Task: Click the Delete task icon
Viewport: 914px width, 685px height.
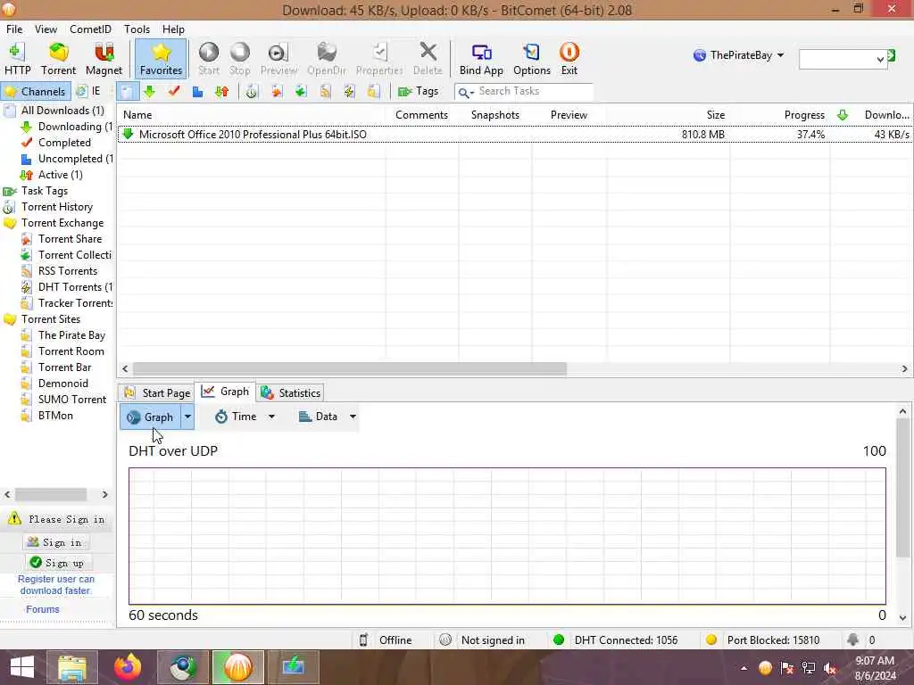Action: click(428, 59)
